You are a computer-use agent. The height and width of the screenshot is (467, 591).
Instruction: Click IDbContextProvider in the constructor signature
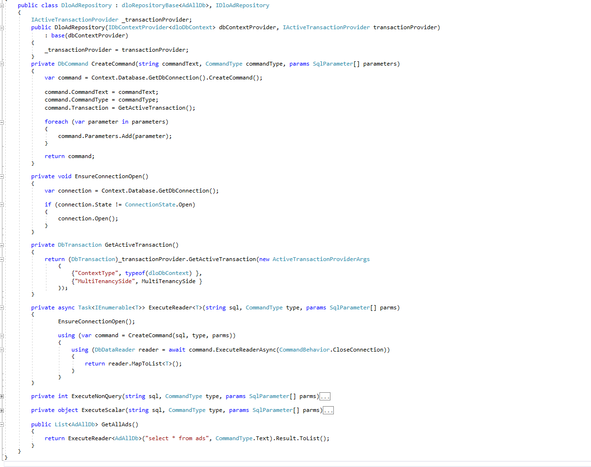pyautogui.click(x=138, y=27)
